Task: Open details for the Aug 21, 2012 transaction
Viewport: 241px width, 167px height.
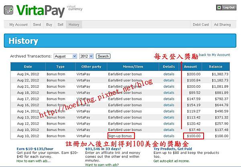Action: pyautogui.click(x=169, y=87)
